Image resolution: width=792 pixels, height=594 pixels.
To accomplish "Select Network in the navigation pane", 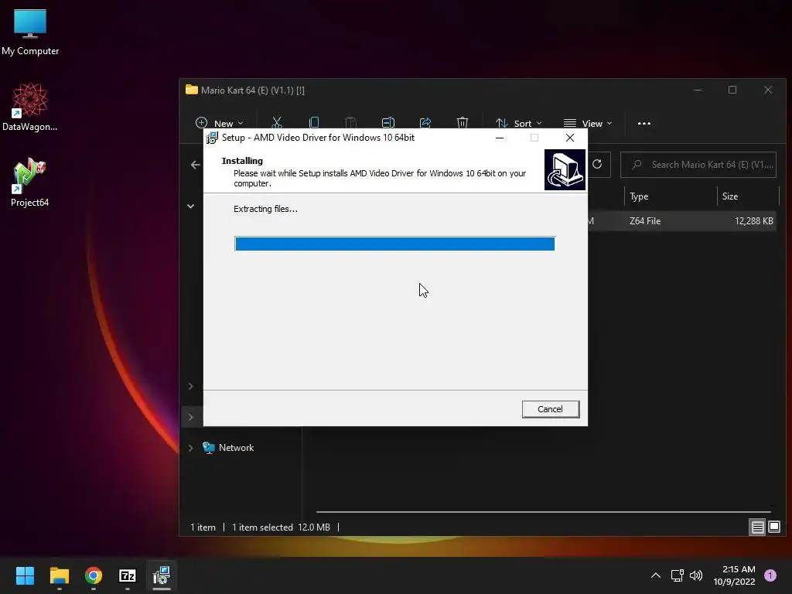I will point(236,448).
